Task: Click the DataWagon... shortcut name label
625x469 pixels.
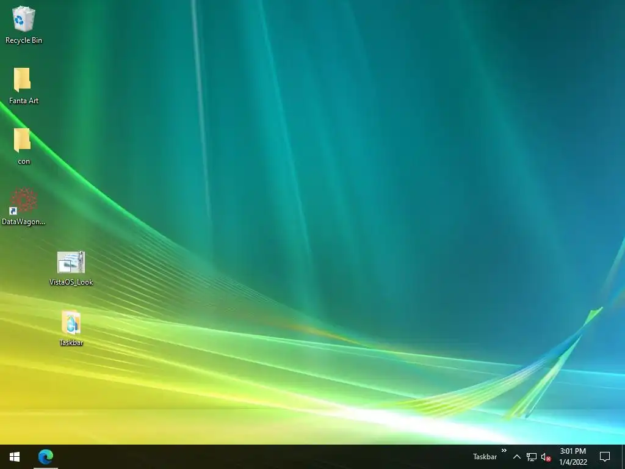Action: point(24,222)
